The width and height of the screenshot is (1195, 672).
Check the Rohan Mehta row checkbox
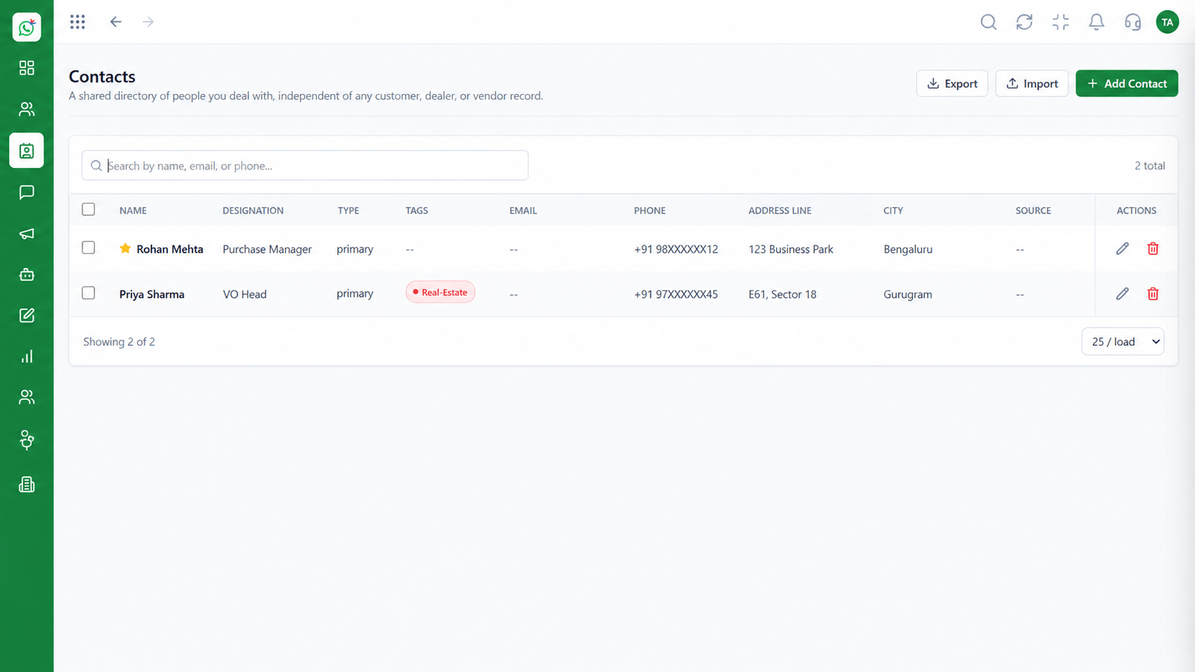[x=89, y=248]
